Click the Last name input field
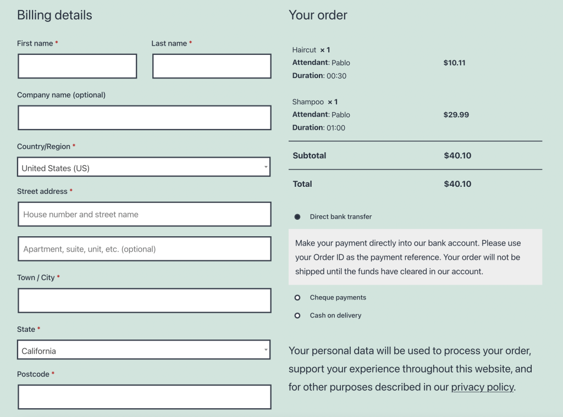563x417 pixels. [x=211, y=66]
